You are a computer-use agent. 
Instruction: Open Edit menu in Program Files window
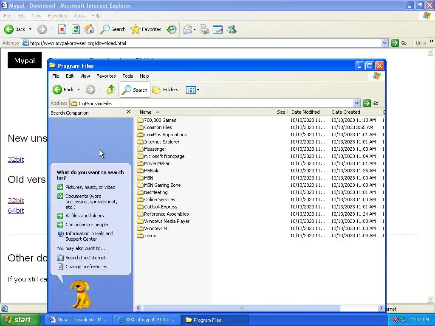coord(70,76)
